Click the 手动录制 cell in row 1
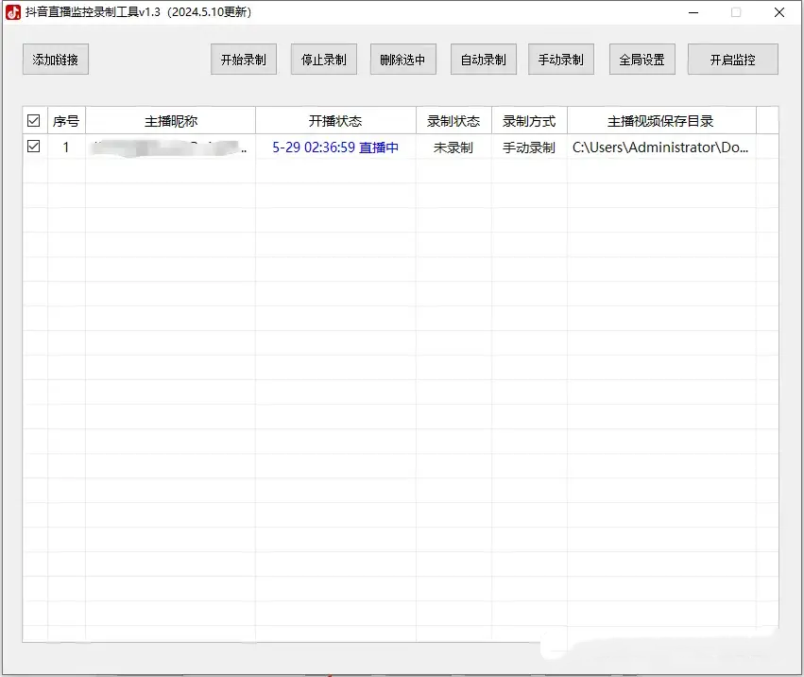Screen dimensions: 804x677 click(529, 148)
